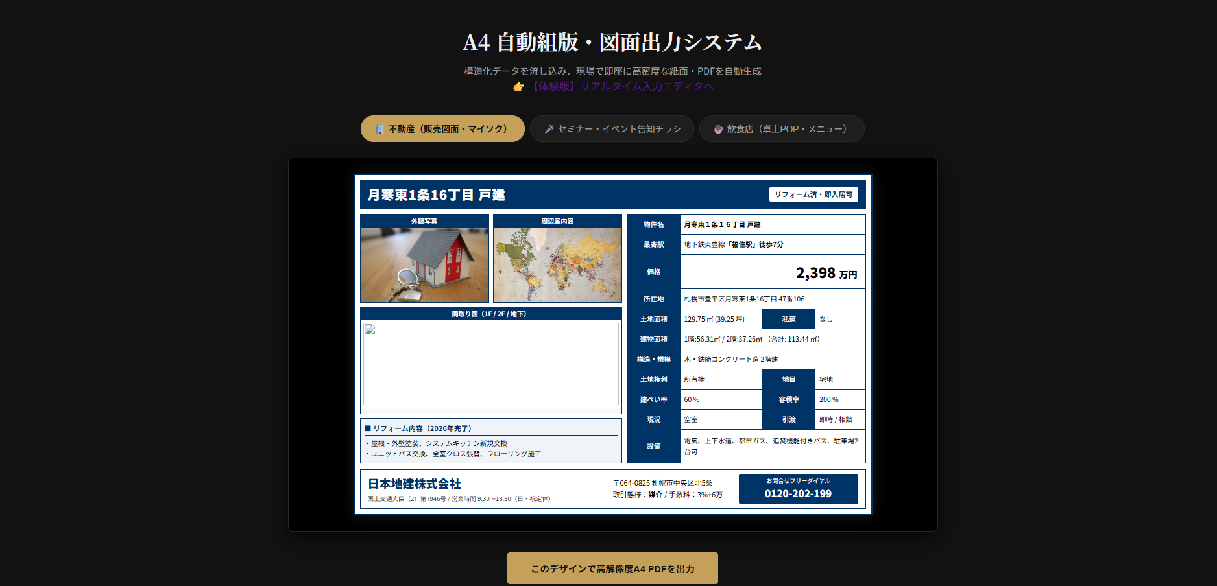Screen dimensions: 1217x586
Task: Click the address 札幌市豊平区月寒東1条16丁目 47番106
Action: coord(744,299)
